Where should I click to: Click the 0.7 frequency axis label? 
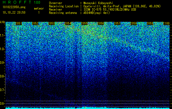pyautogui.click(x=2, y=90)
